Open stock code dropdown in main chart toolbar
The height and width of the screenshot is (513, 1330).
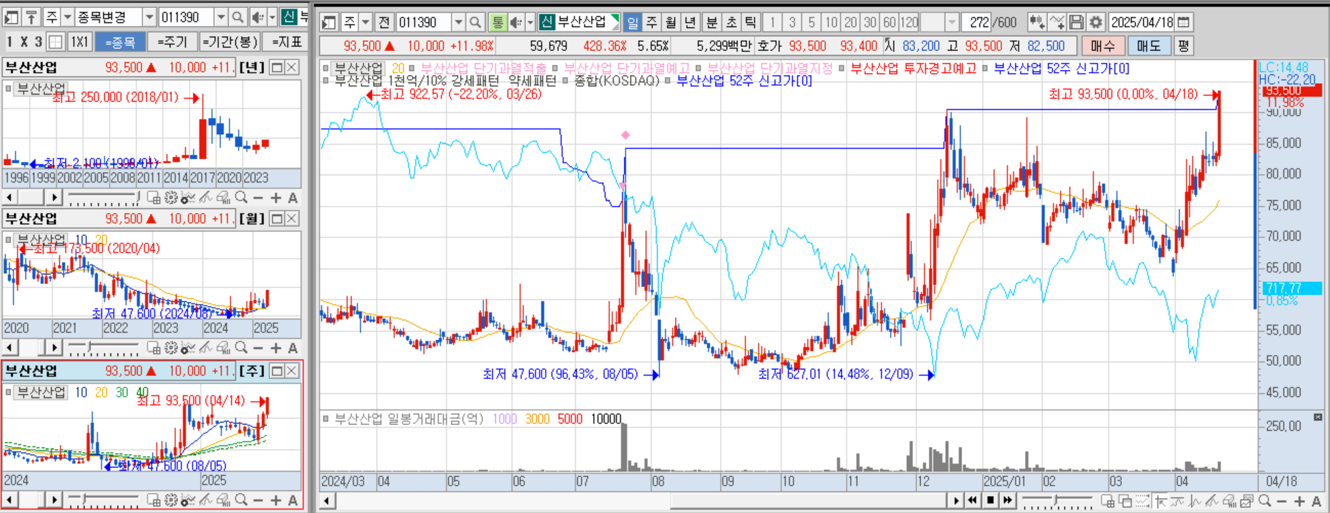tap(459, 22)
